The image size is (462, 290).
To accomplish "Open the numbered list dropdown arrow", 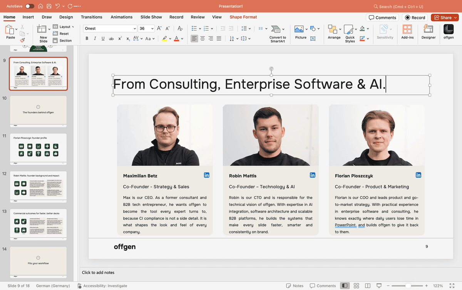I will [x=213, y=28].
